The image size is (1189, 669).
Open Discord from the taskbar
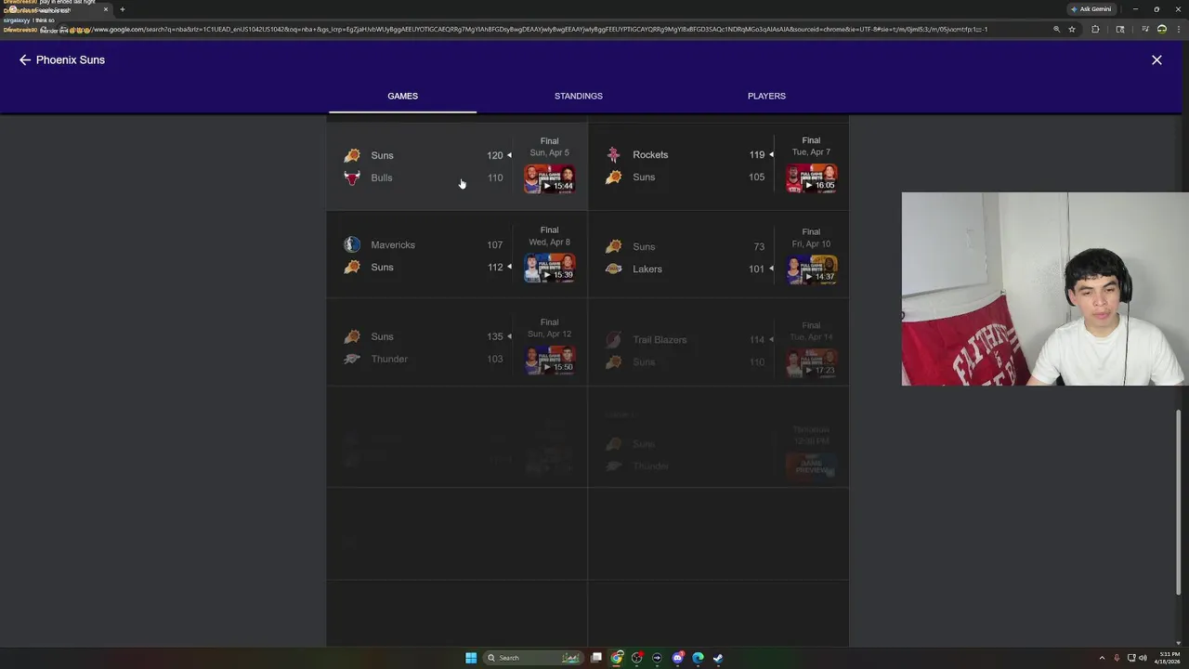[x=678, y=658]
